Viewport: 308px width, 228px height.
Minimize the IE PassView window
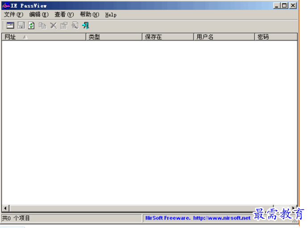click(276, 5)
